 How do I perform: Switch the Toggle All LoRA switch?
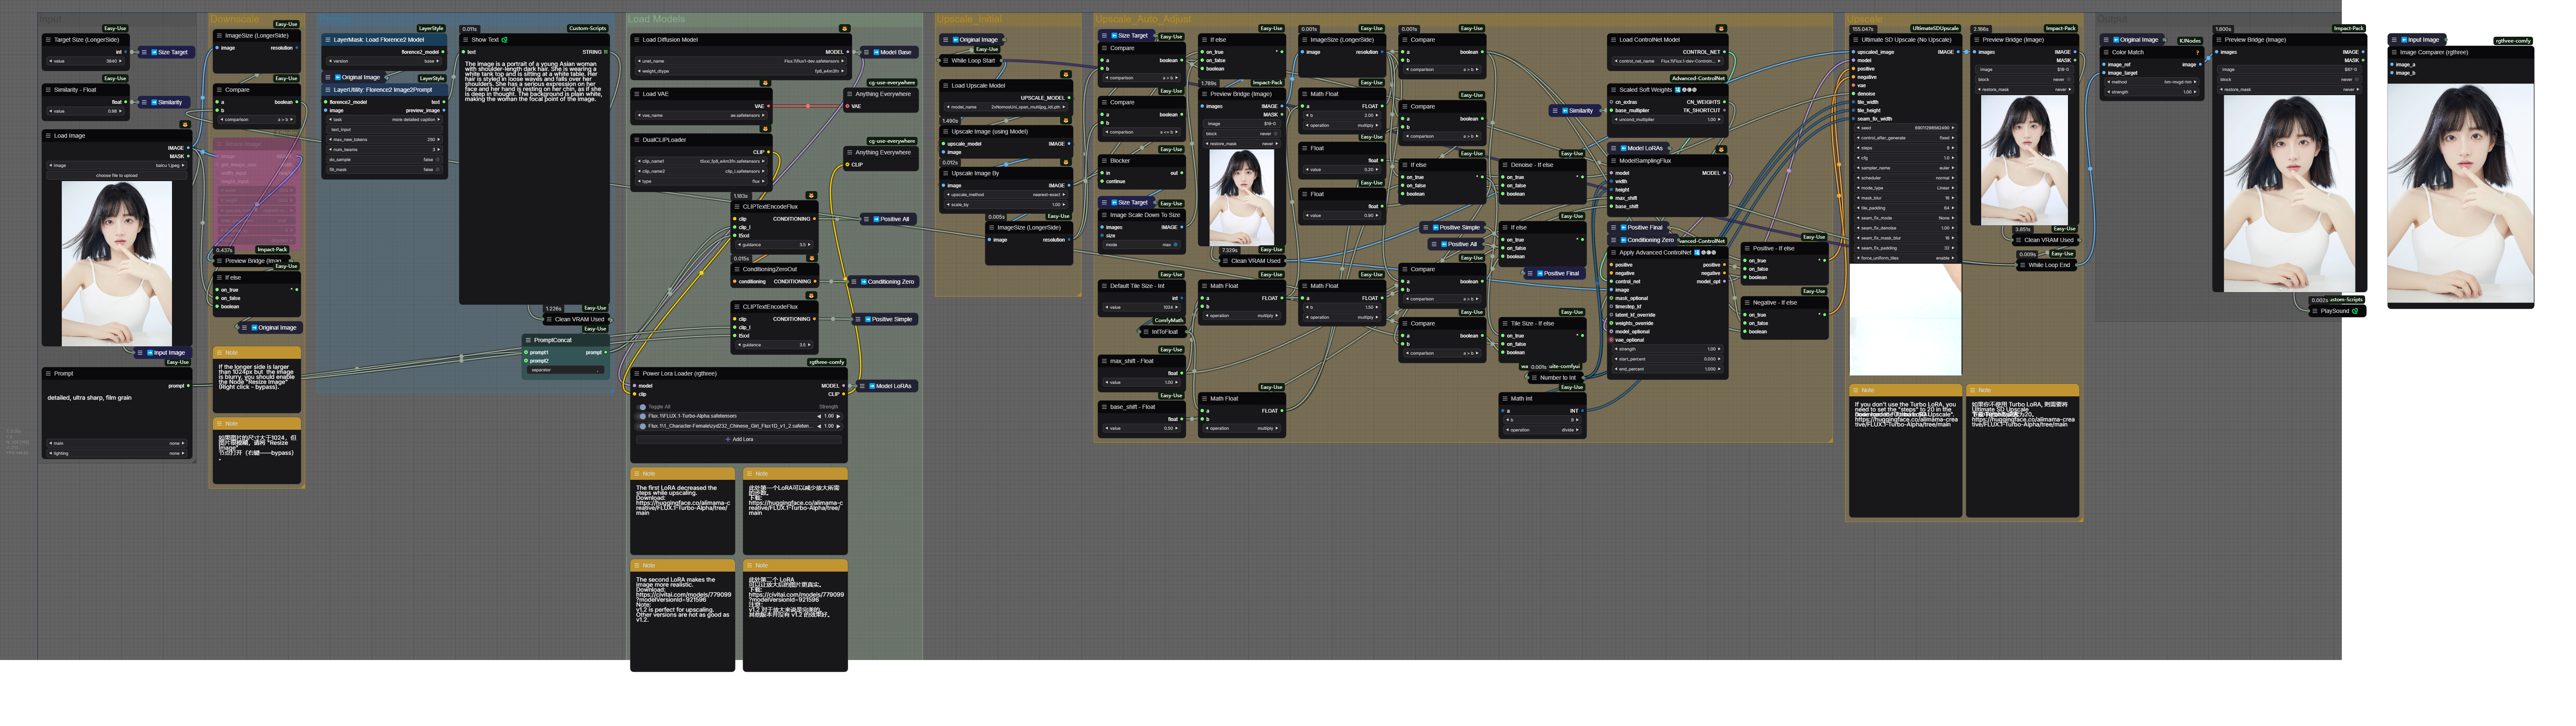coord(642,407)
